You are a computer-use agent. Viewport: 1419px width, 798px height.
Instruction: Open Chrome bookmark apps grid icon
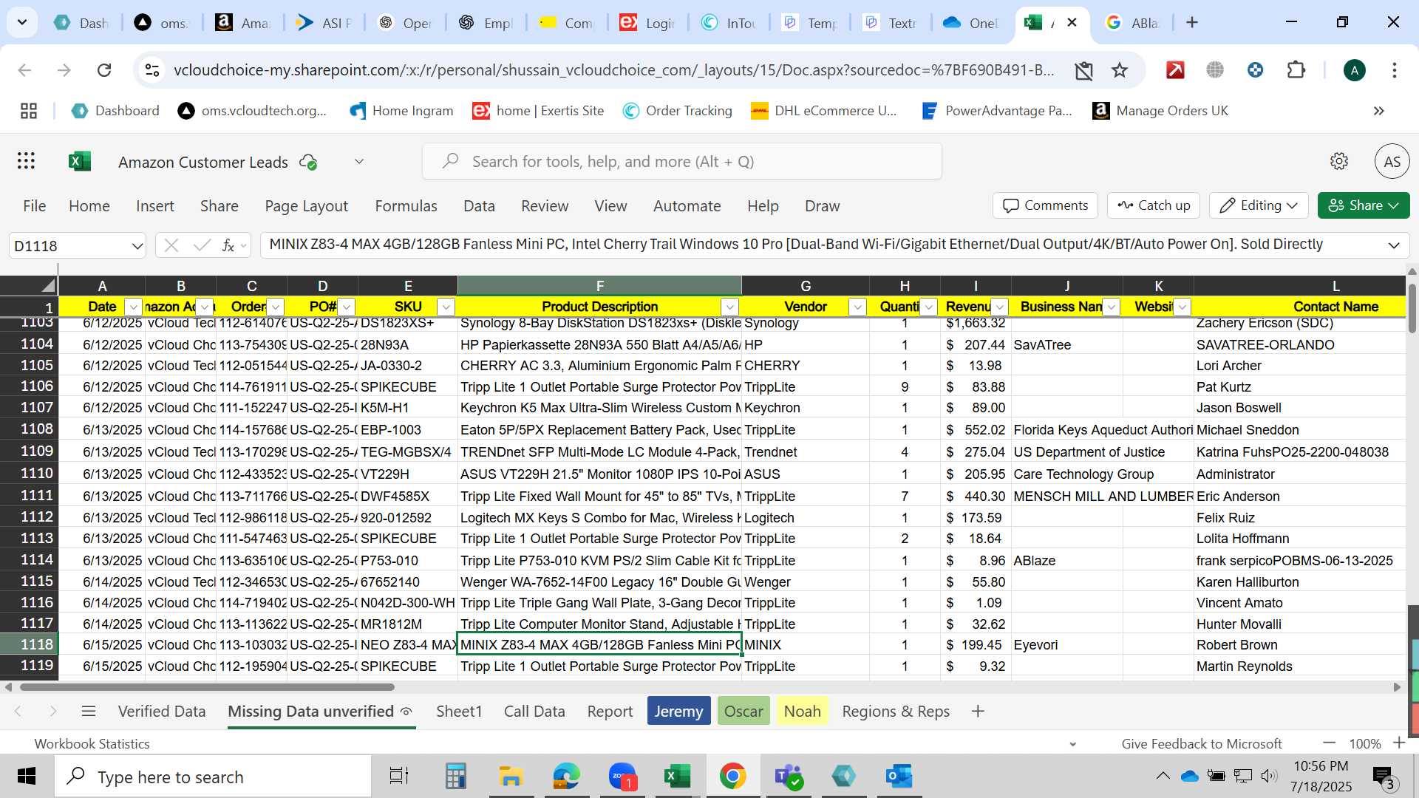click(x=29, y=111)
